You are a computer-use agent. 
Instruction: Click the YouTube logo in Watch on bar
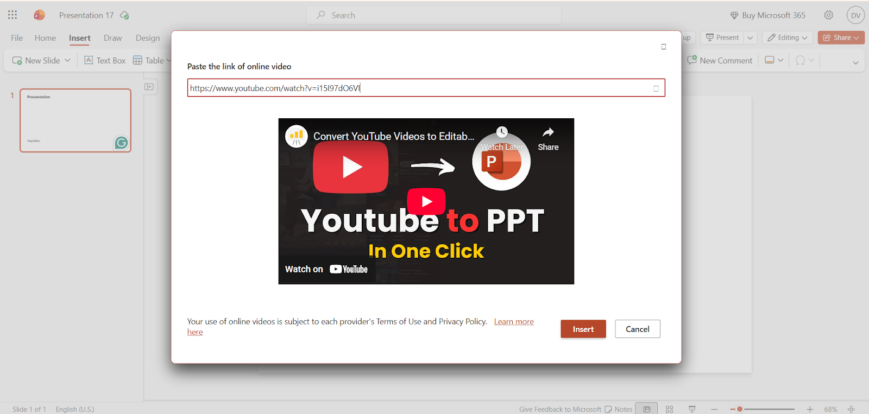pyautogui.click(x=349, y=269)
